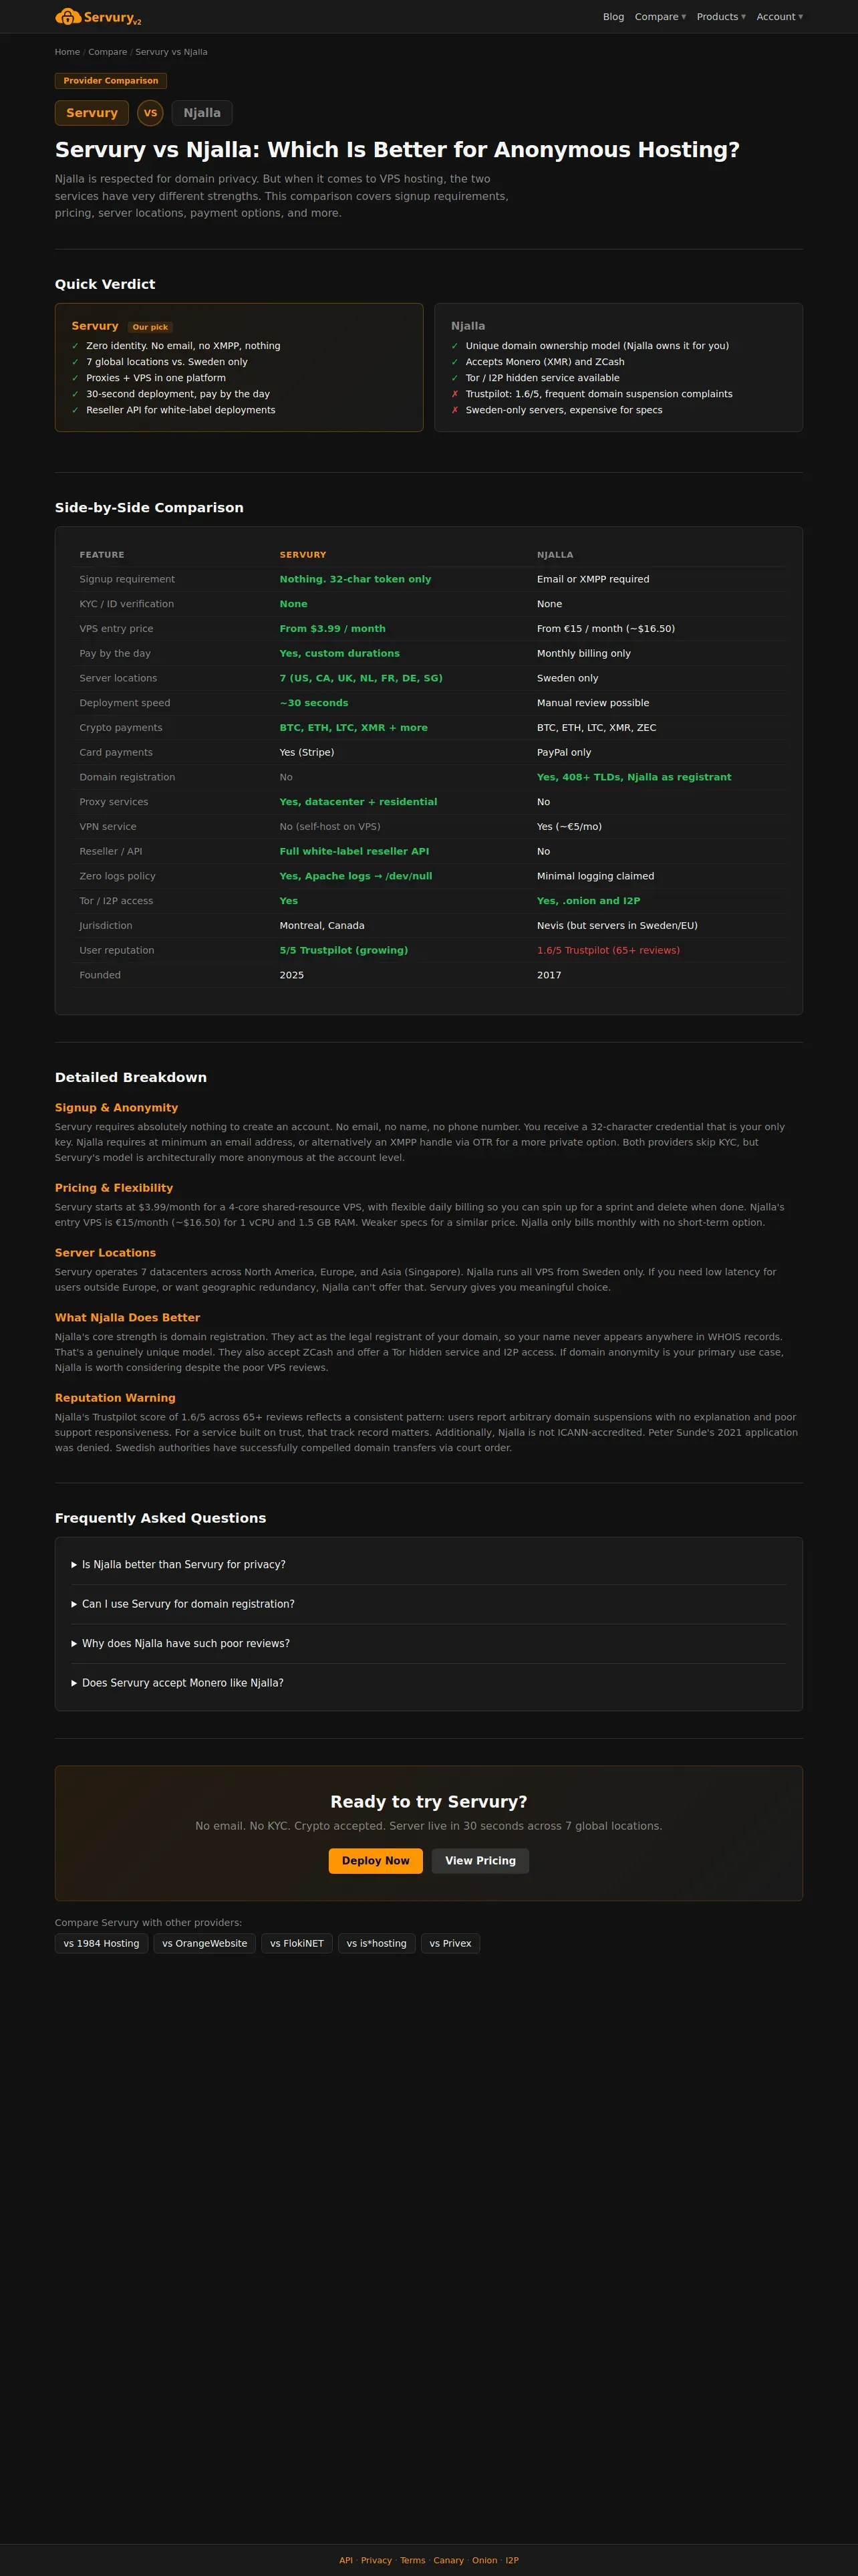Open the I2P link in the footer

point(513,2560)
